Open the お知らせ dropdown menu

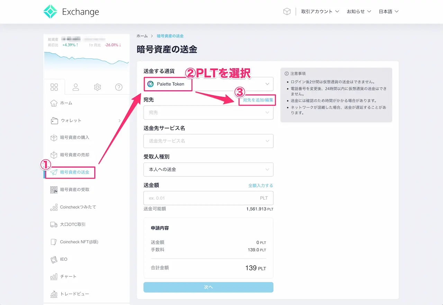point(359,11)
